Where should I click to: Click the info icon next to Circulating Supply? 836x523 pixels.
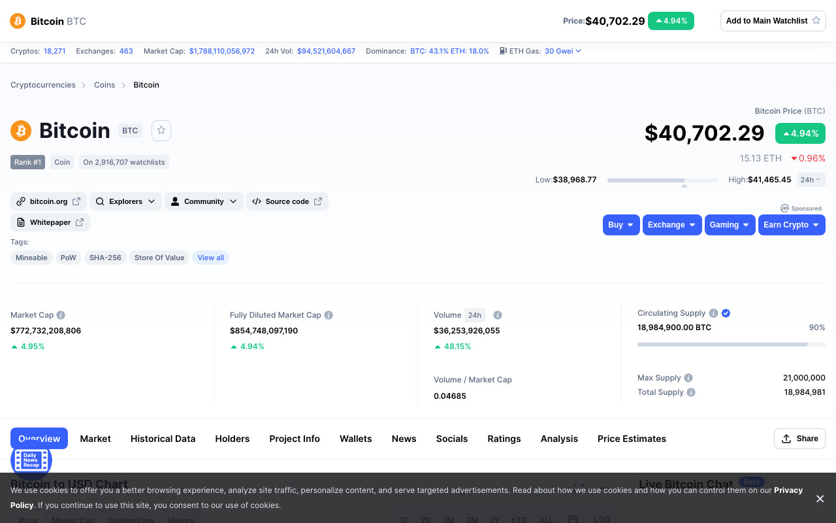(x=713, y=313)
